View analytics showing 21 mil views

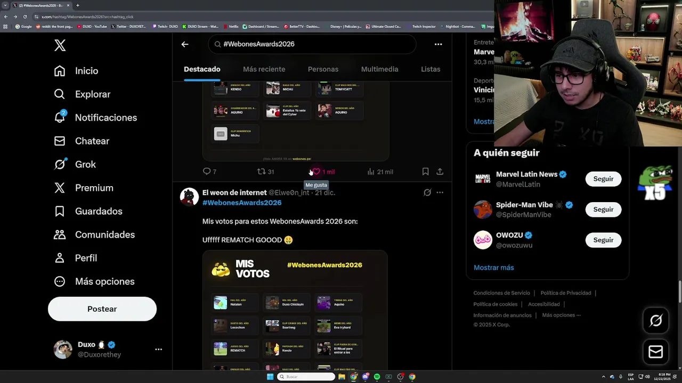380,171
